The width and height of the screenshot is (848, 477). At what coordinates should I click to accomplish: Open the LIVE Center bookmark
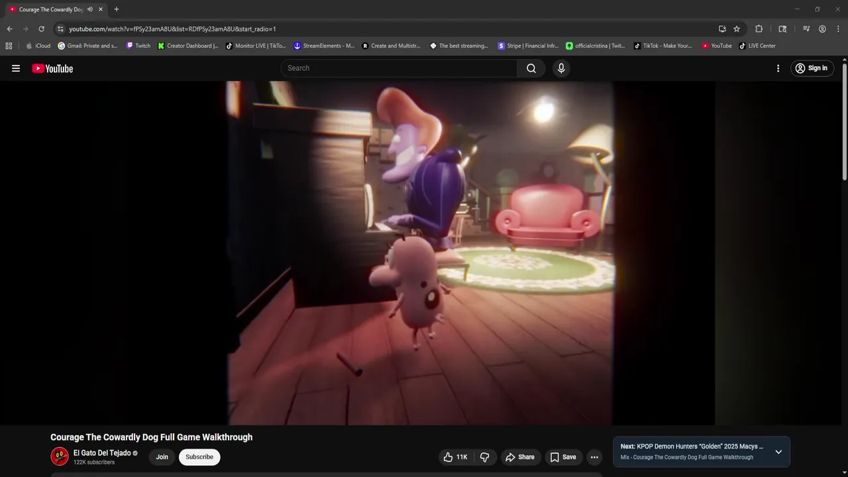(x=757, y=46)
